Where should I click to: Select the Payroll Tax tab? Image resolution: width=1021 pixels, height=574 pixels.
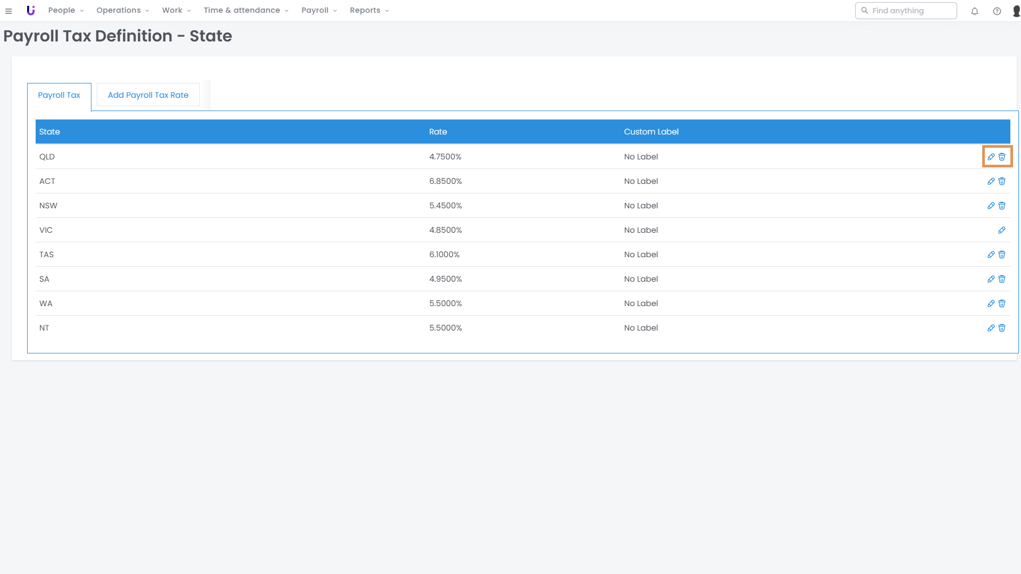pyautogui.click(x=59, y=95)
